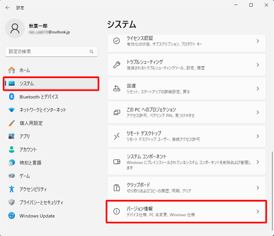This screenshot has height=236, width=274.
Task: Expand トラブルシューティング chevron
Action: [258, 65]
